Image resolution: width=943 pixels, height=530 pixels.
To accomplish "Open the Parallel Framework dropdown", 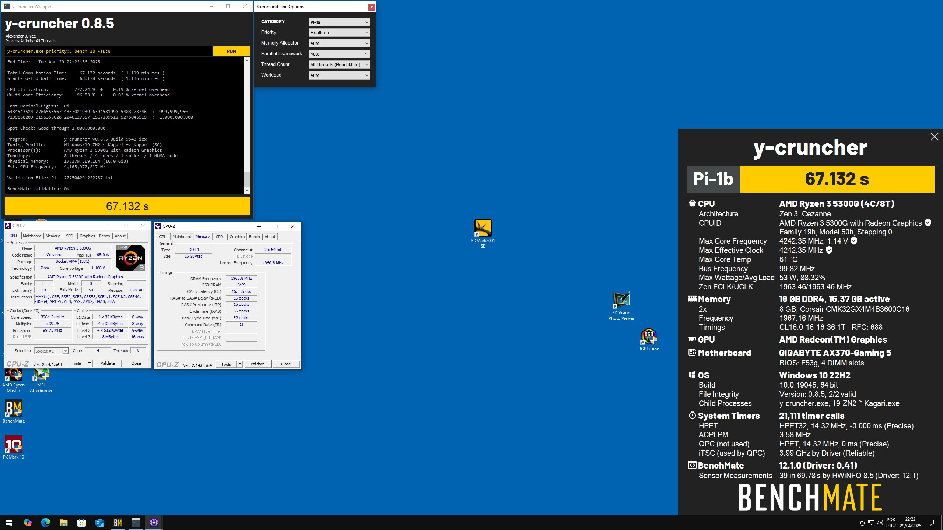I will pos(339,54).
